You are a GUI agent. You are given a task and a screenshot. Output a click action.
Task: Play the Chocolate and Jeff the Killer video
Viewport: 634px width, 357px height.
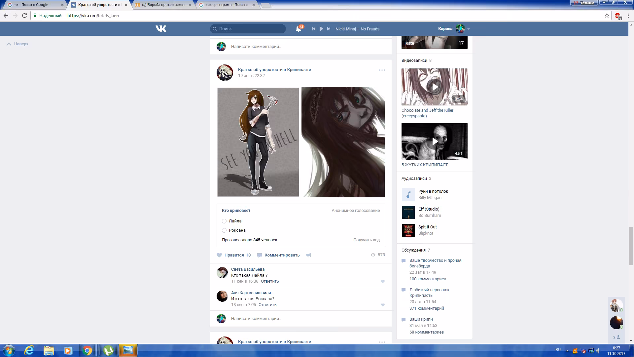point(435,87)
